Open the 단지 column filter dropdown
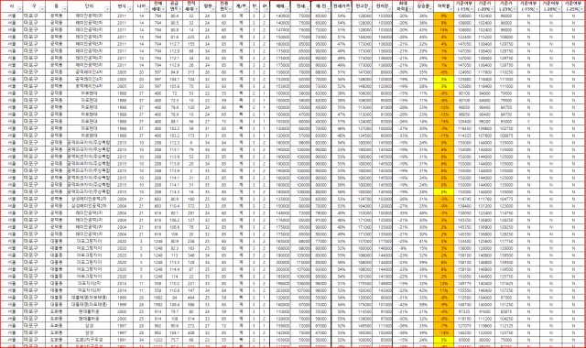 click(x=107, y=9)
